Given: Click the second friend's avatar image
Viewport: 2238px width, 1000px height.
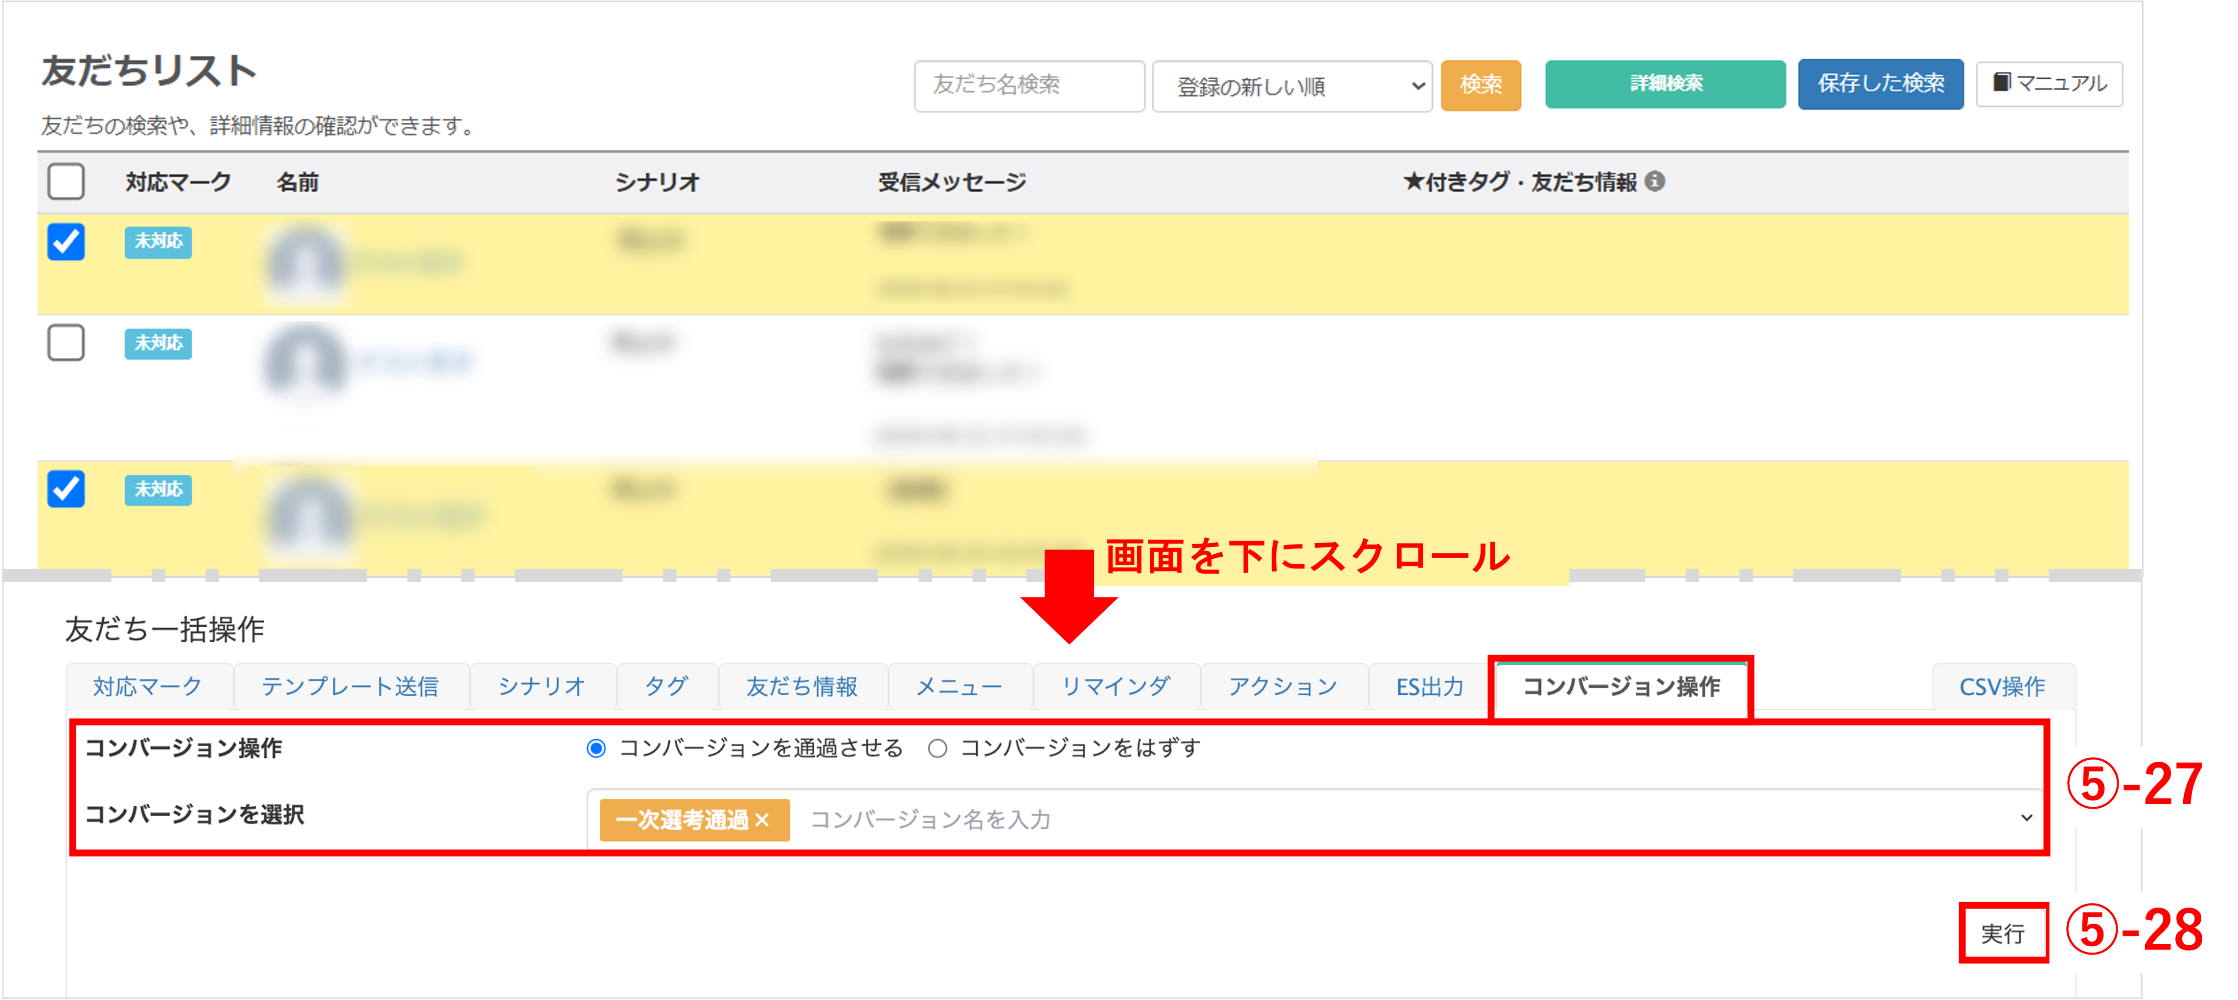Looking at the screenshot, I should pyautogui.click(x=304, y=362).
